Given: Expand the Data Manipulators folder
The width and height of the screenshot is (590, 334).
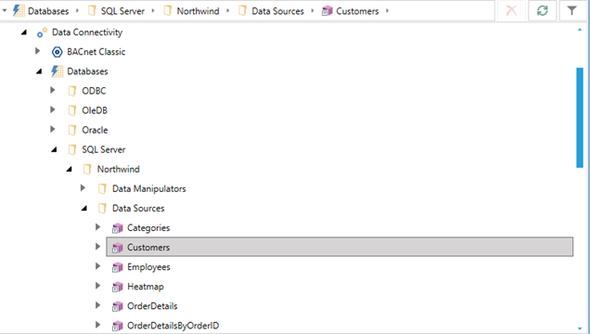Looking at the screenshot, I should pyautogui.click(x=83, y=188).
